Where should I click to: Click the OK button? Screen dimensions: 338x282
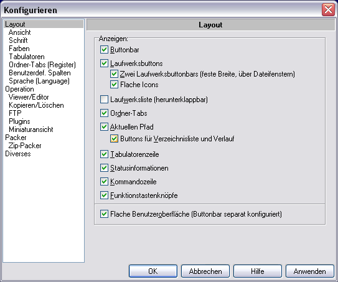153,271
